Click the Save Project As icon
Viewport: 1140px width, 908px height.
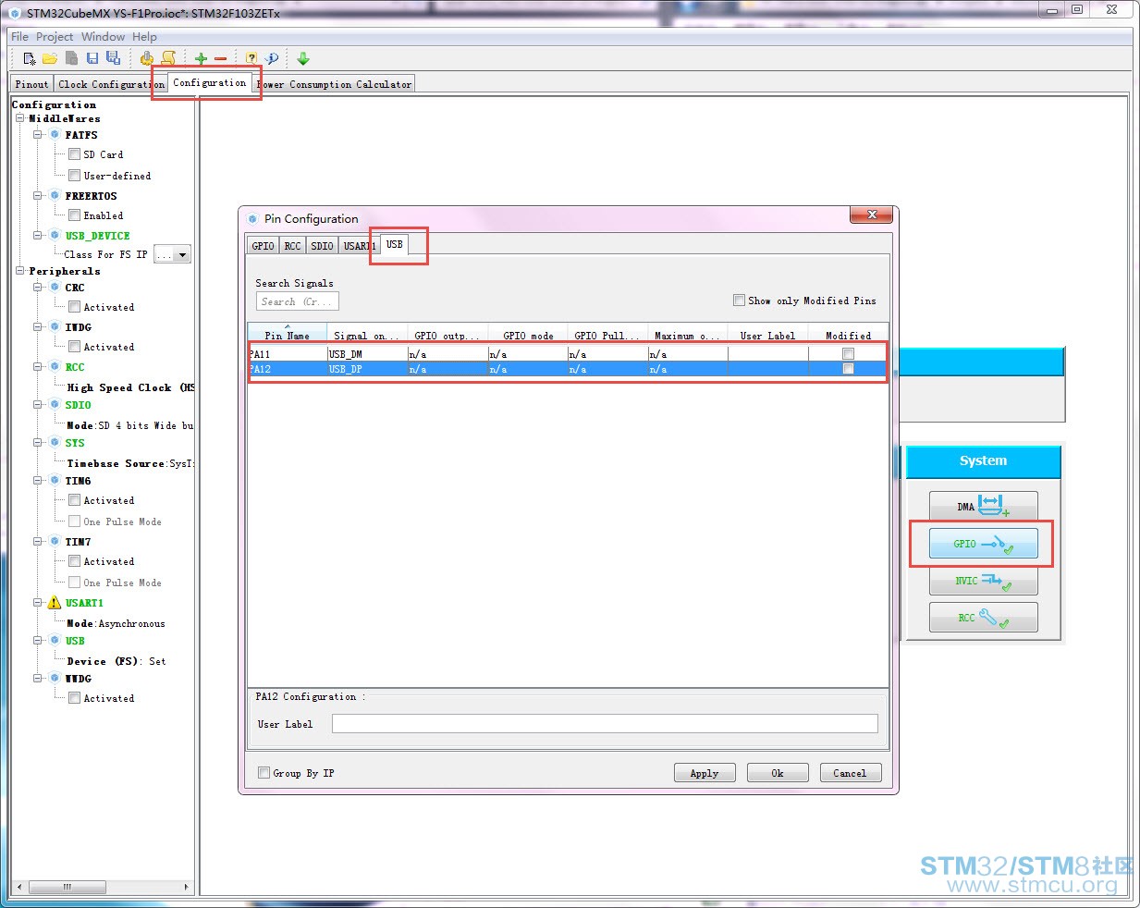(113, 58)
